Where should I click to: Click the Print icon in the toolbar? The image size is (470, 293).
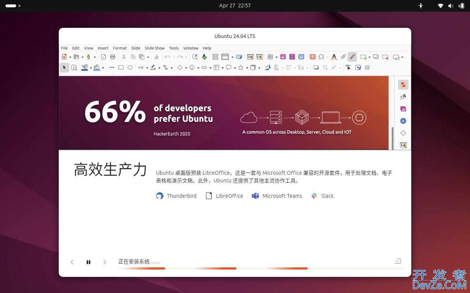[x=113, y=57]
